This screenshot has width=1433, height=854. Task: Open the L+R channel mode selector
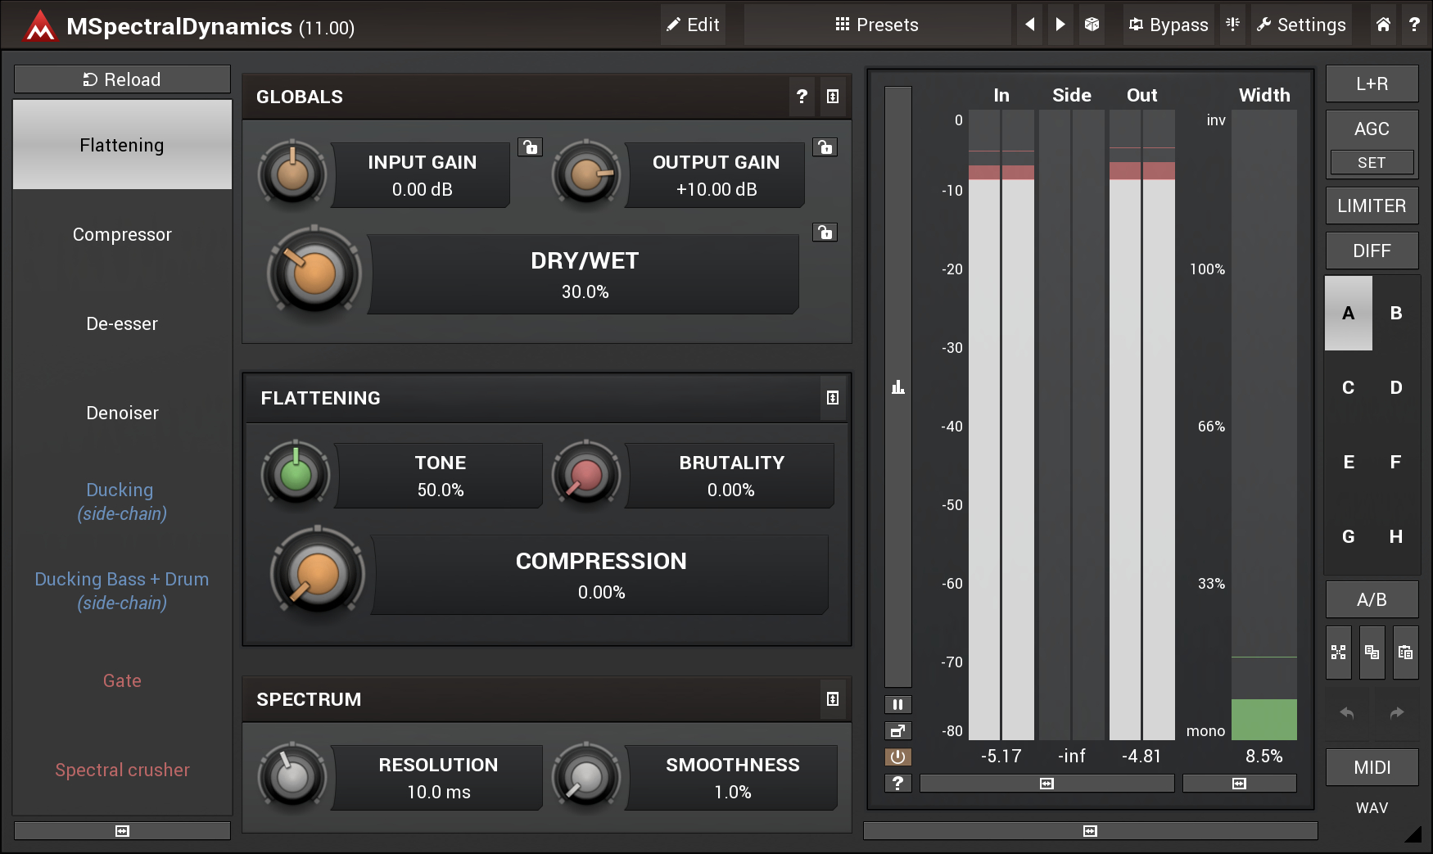click(x=1372, y=84)
